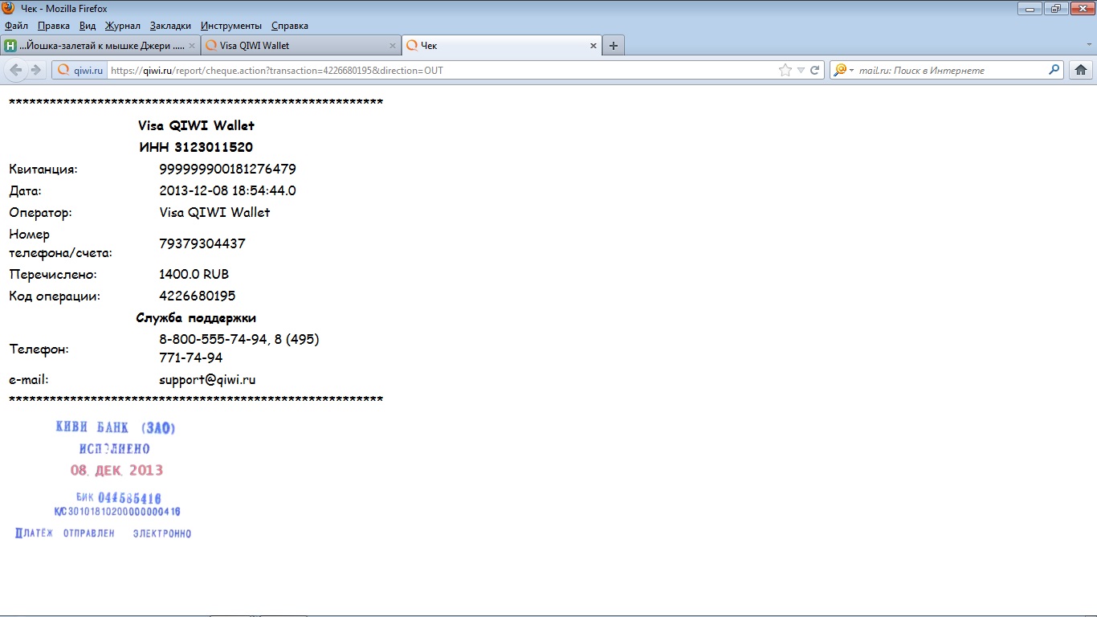
Task: Open the Справка menu
Action: pyautogui.click(x=290, y=26)
